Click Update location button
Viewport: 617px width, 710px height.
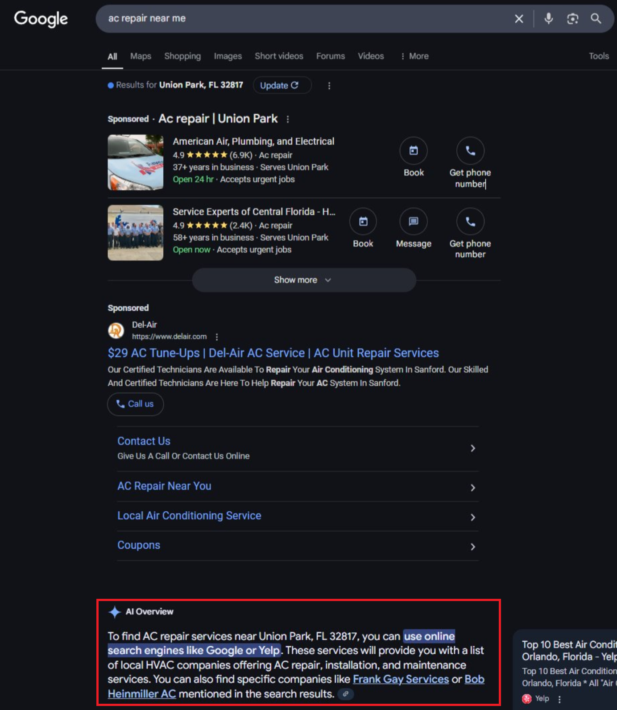(x=282, y=85)
